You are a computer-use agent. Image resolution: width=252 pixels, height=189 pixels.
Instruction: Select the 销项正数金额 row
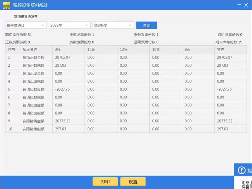33,58
